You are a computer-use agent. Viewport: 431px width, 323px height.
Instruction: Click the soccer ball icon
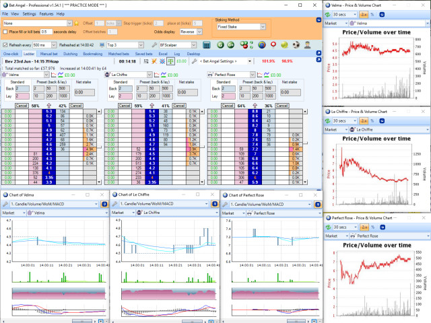click(x=296, y=45)
